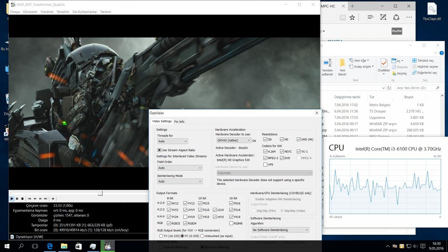Expand the Deinterlacing Mode dropdown
The image size is (448, 252).
(180, 181)
